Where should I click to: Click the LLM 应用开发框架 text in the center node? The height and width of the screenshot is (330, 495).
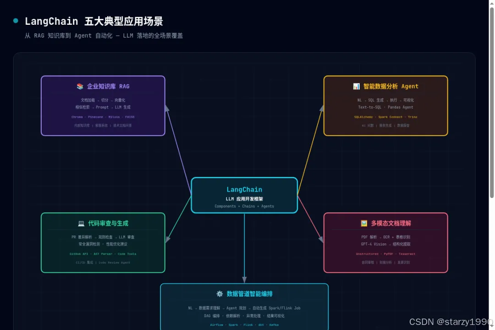244,199
